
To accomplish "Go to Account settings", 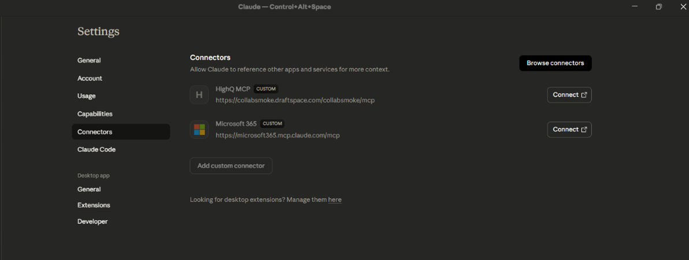I will coord(90,78).
